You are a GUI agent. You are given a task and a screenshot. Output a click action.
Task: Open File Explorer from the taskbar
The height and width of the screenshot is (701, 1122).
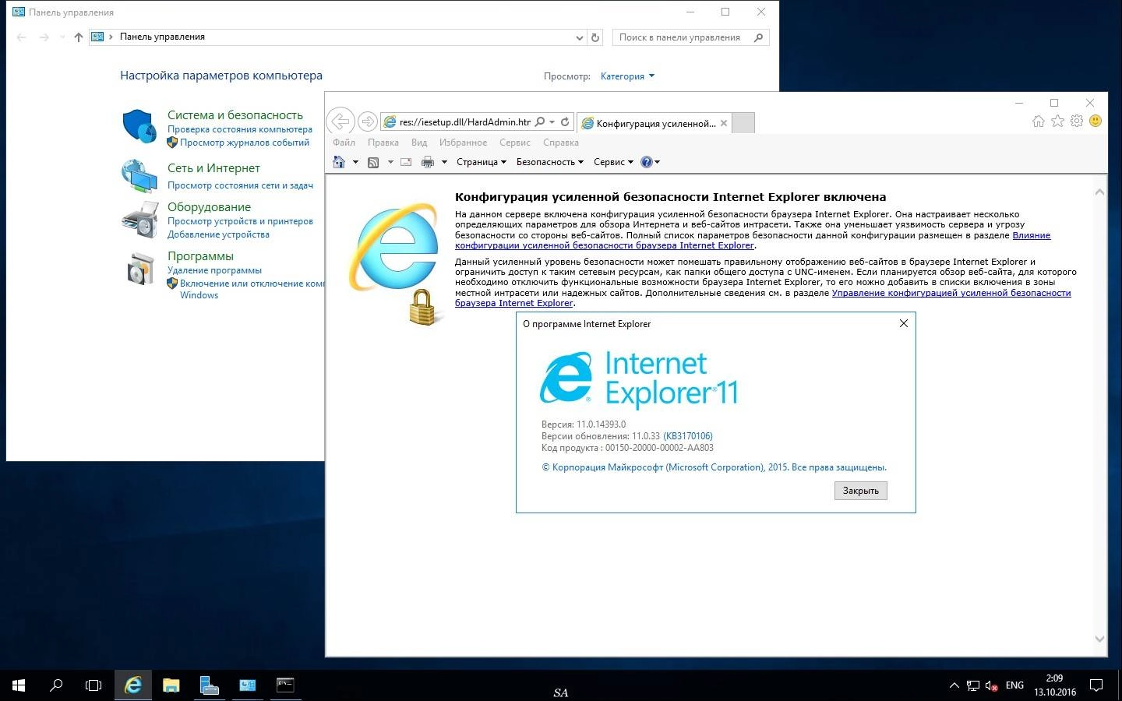[x=171, y=685]
